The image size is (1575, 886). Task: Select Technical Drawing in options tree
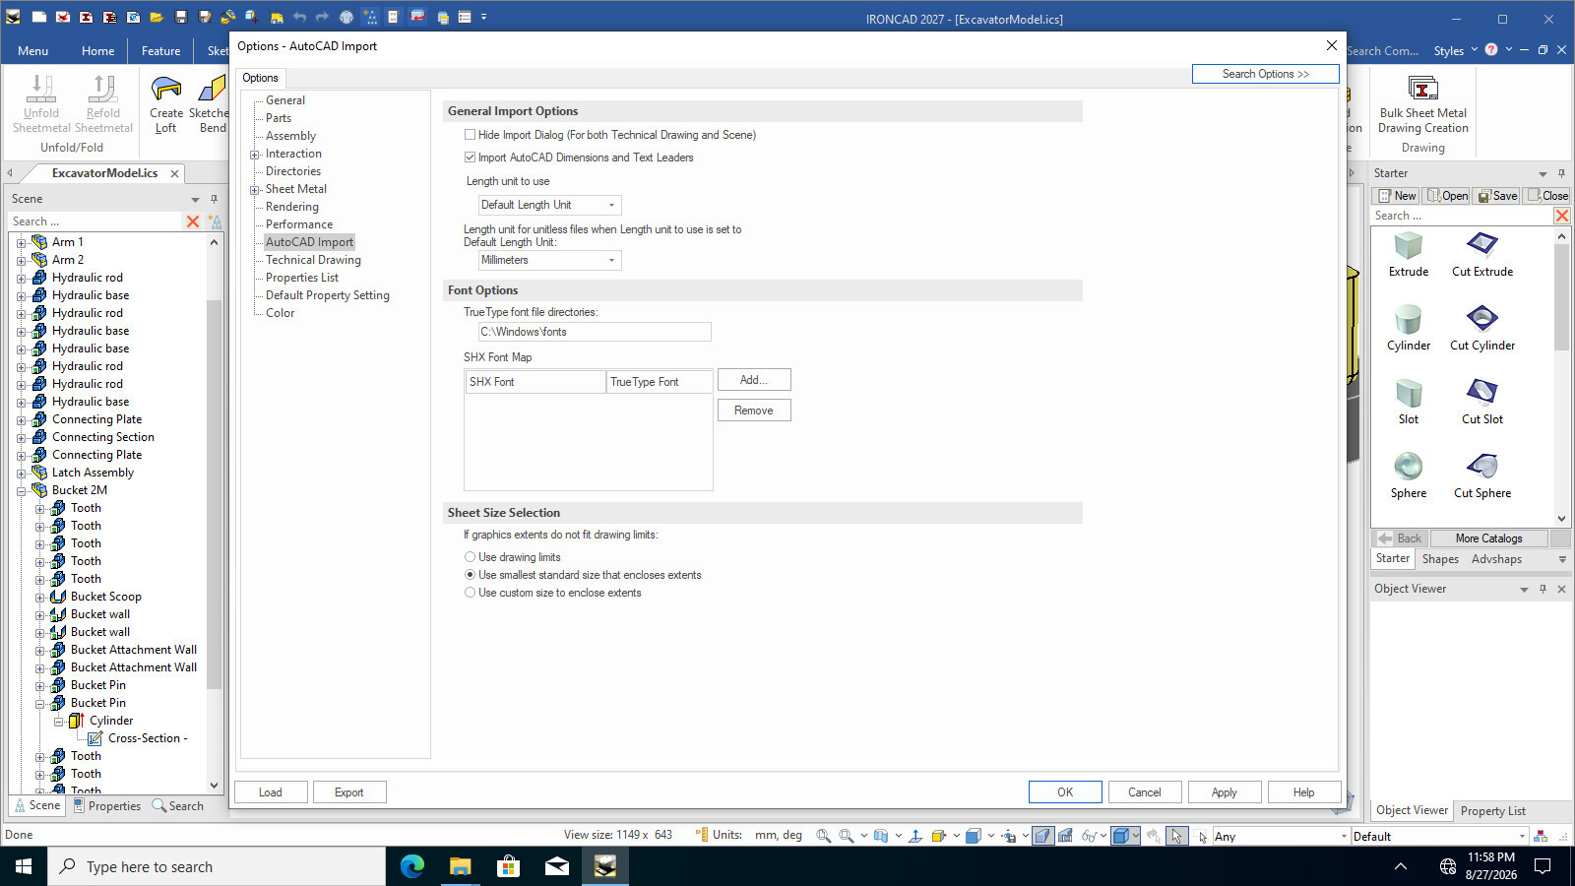click(x=313, y=260)
